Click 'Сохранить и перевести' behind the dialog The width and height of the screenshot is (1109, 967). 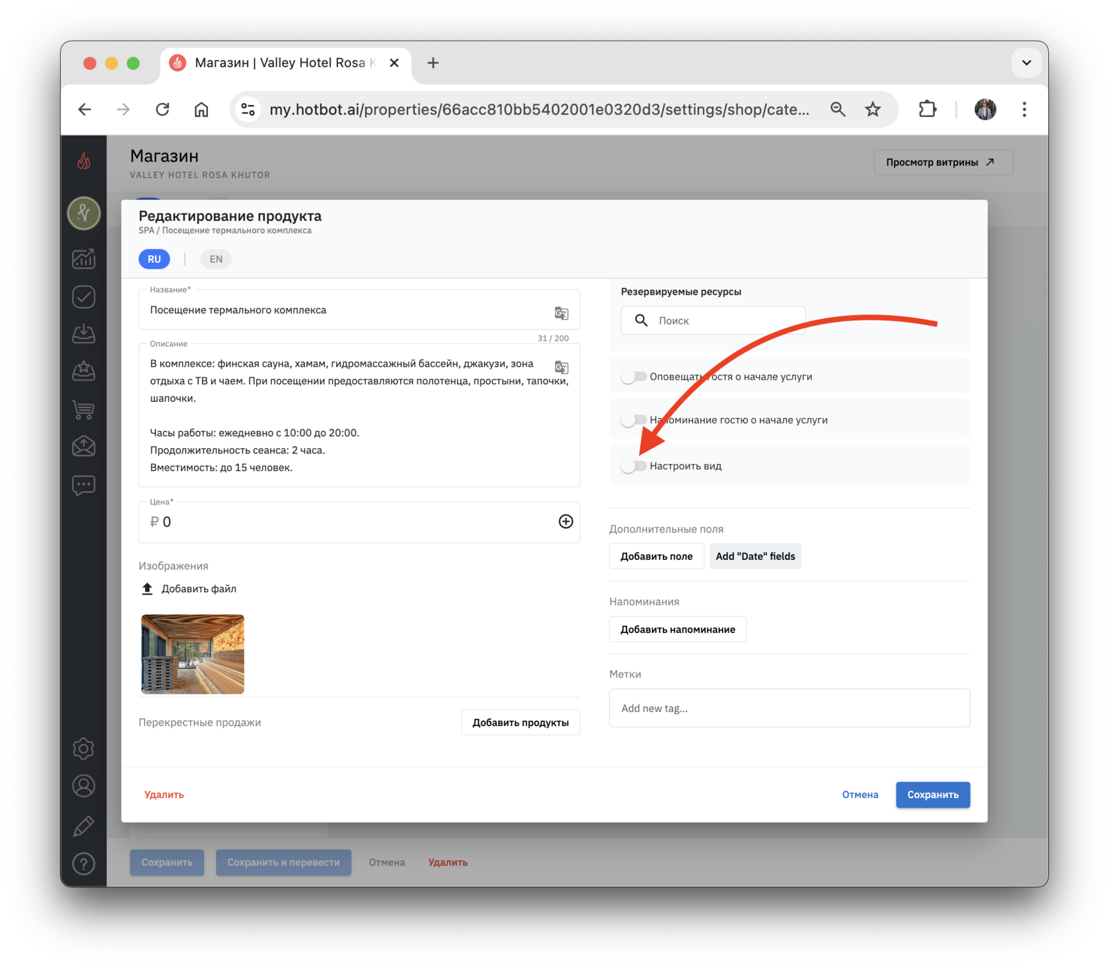pyautogui.click(x=283, y=863)
